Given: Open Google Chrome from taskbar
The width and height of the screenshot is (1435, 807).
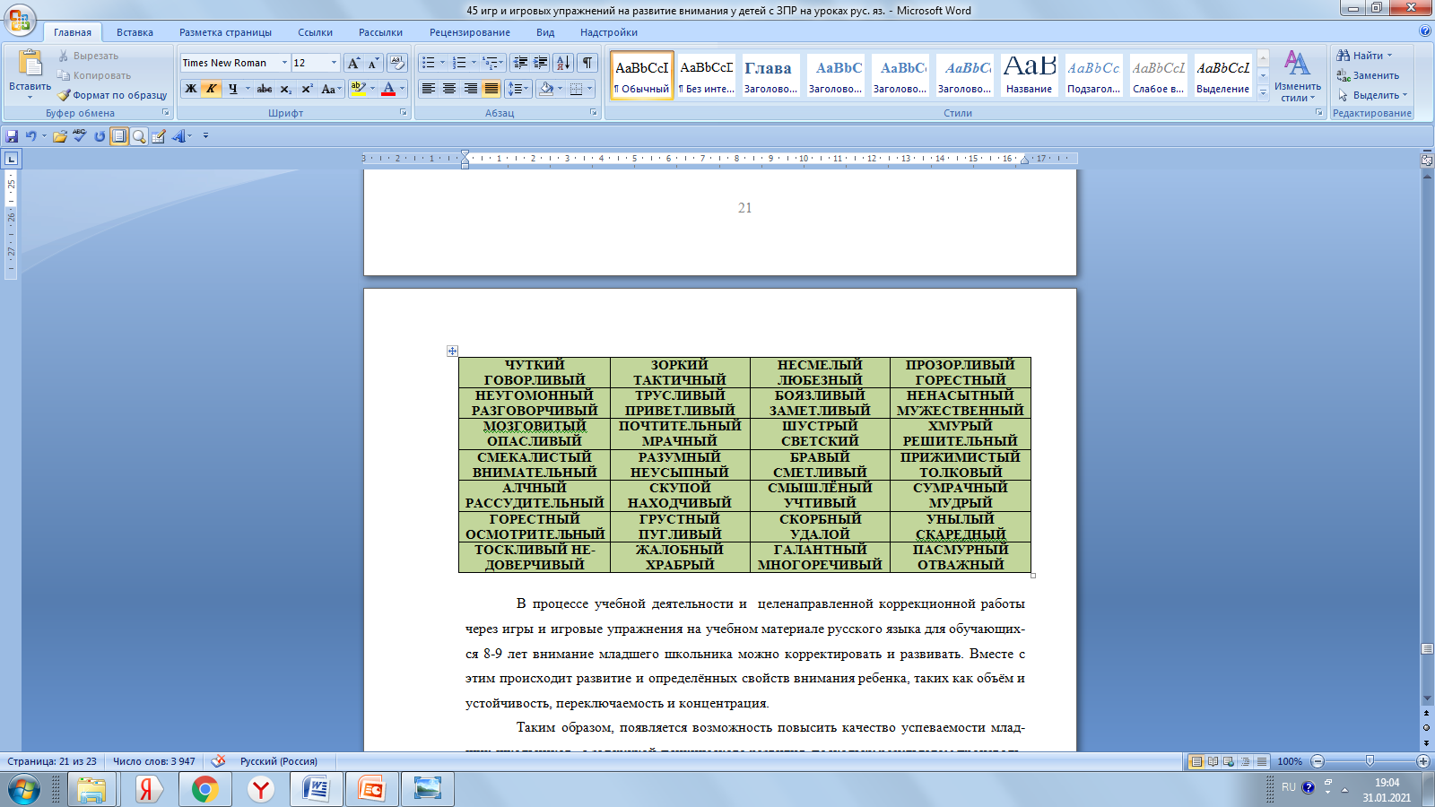Looking at the screenshot, I should (x=204, y=789).
